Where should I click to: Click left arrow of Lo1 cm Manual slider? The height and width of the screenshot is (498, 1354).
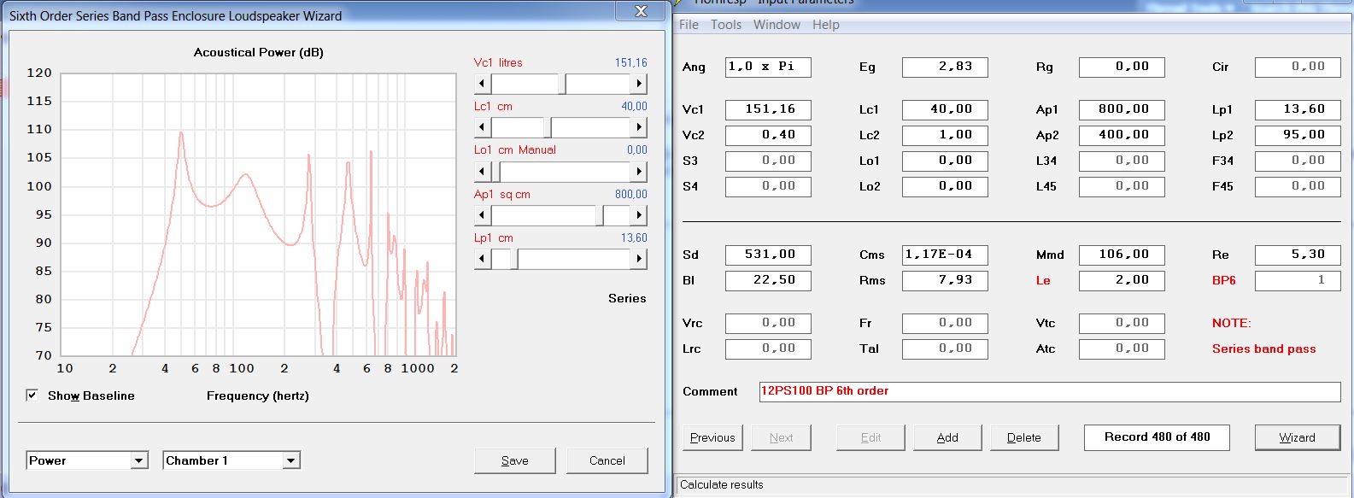483,171
